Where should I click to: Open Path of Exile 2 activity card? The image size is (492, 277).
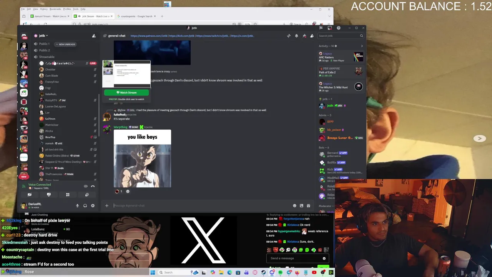pos(341,72)
